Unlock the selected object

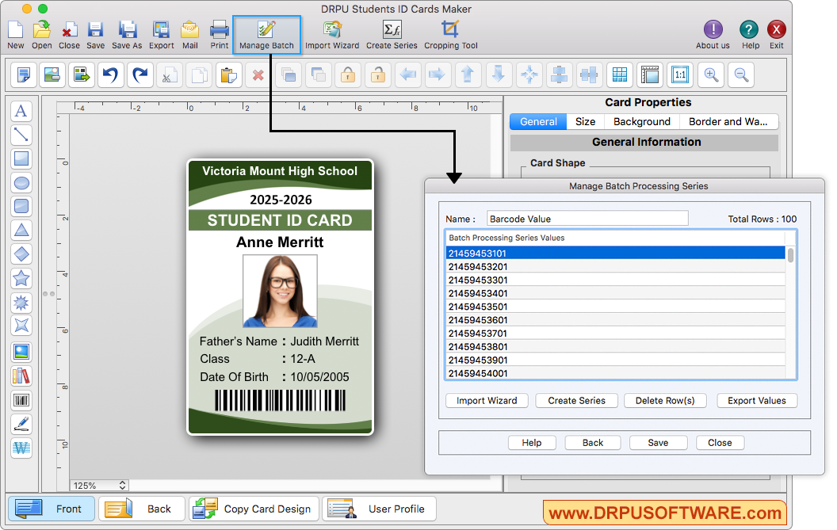coord(377,74)
